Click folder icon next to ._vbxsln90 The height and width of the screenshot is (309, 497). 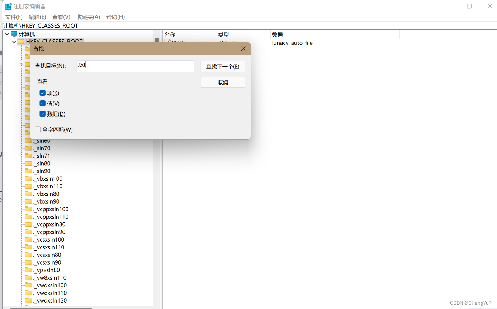click(x=28, y=201)
